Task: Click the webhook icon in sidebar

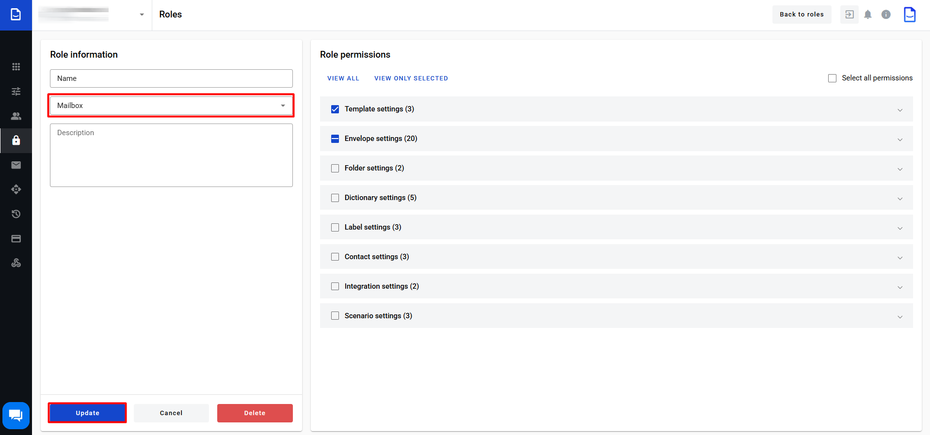Action: pyautogui.click(x=16, y=263)
